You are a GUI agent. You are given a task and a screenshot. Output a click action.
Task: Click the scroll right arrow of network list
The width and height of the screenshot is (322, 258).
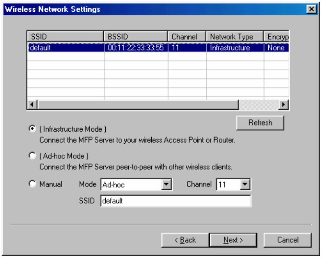[283, 105]
